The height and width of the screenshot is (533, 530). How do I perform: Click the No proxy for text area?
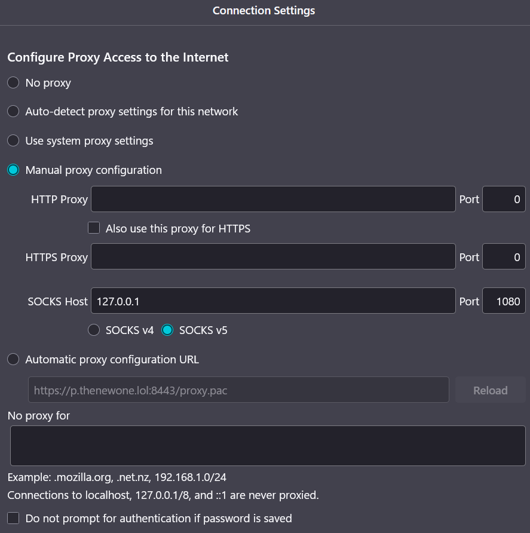coord(268,446)
